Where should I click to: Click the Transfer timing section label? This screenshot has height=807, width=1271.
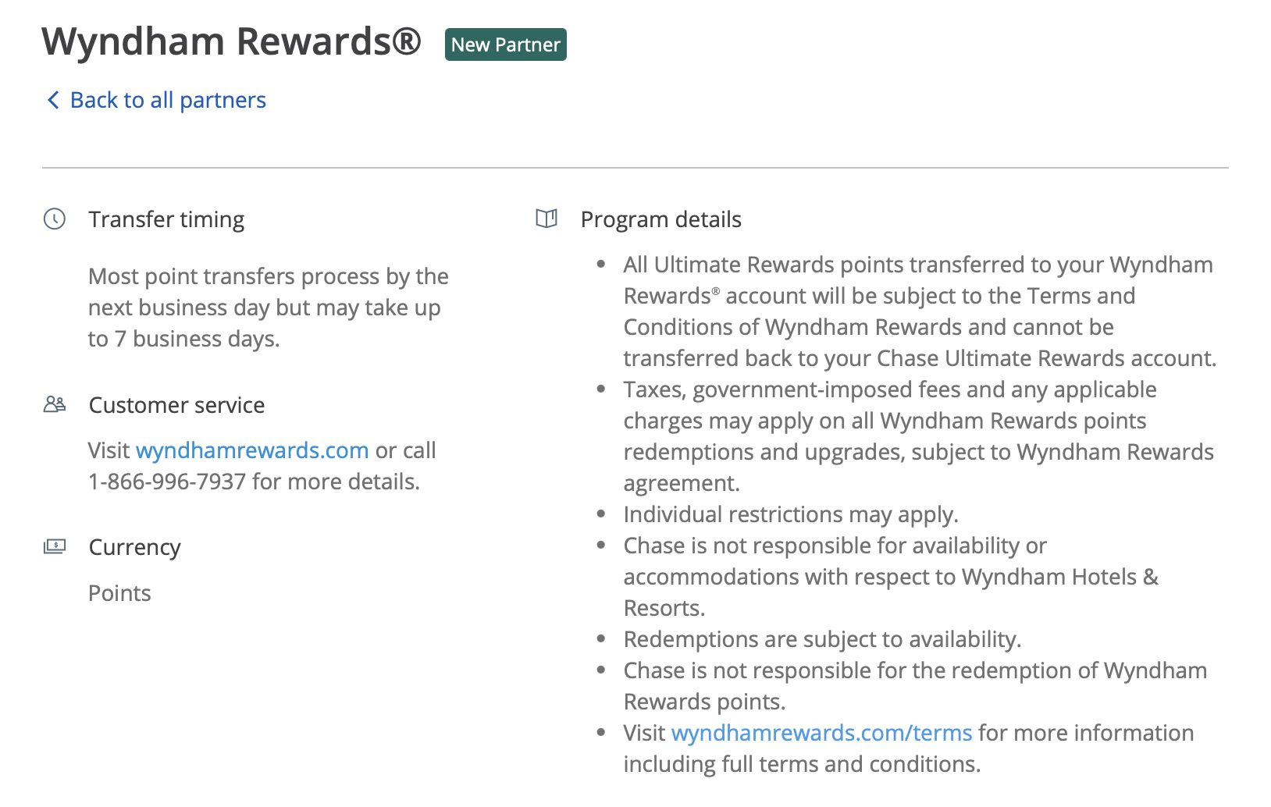166,219
